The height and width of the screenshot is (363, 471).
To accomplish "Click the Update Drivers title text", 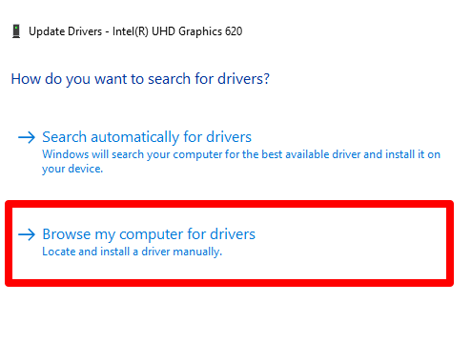I will (66, 31).
